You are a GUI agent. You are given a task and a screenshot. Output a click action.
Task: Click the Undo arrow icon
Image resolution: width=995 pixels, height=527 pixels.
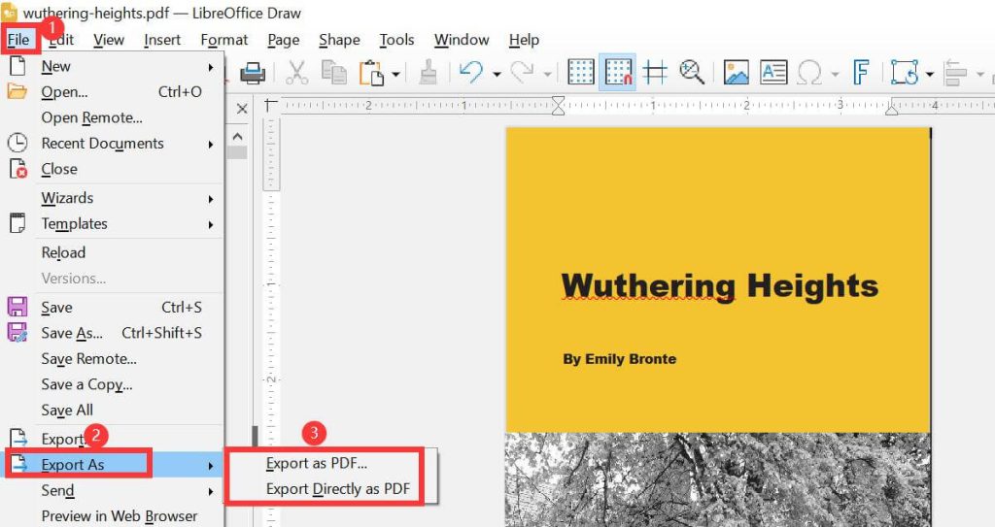click(471, 72)
